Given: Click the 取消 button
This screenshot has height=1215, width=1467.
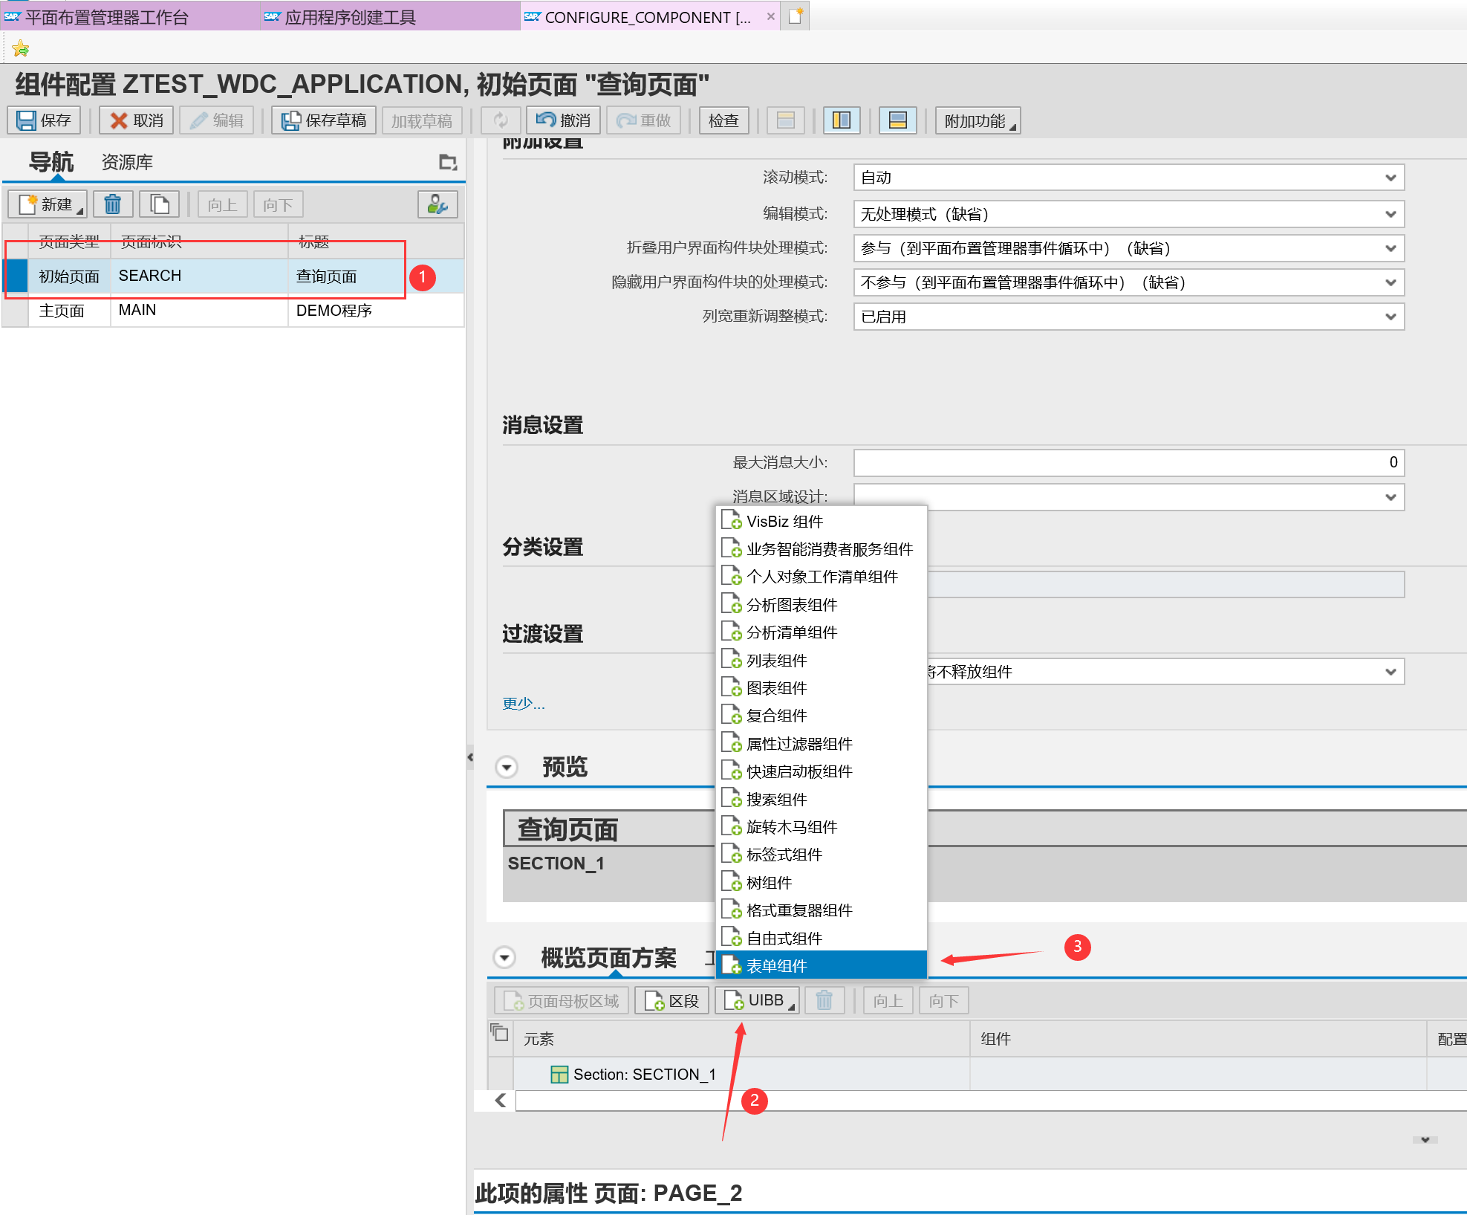Looking at the screenshot, I should pos(135,120).
